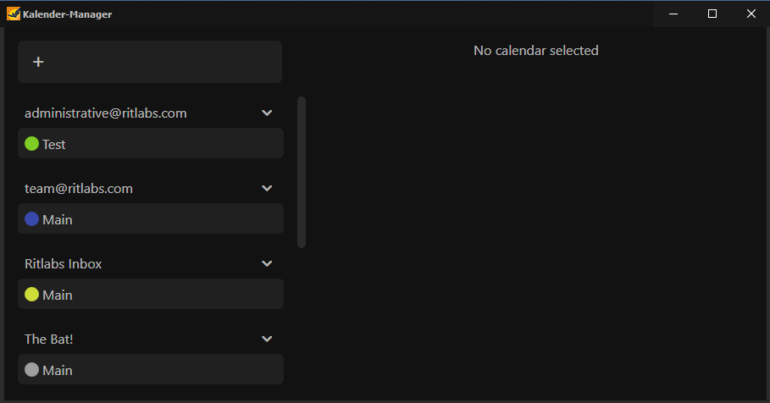770x403 pixels.
Task: Click the blue dot under team@ritlabs.com
Action: click(32, 219)
